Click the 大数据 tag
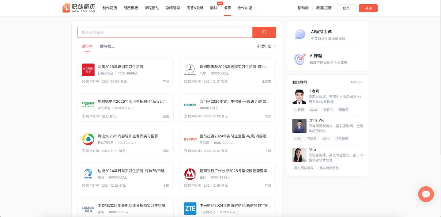Viewport: 441px width, 217px height. click(x=299, y=109)
